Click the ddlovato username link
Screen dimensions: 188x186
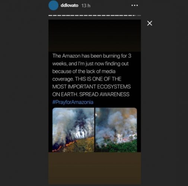69,5
